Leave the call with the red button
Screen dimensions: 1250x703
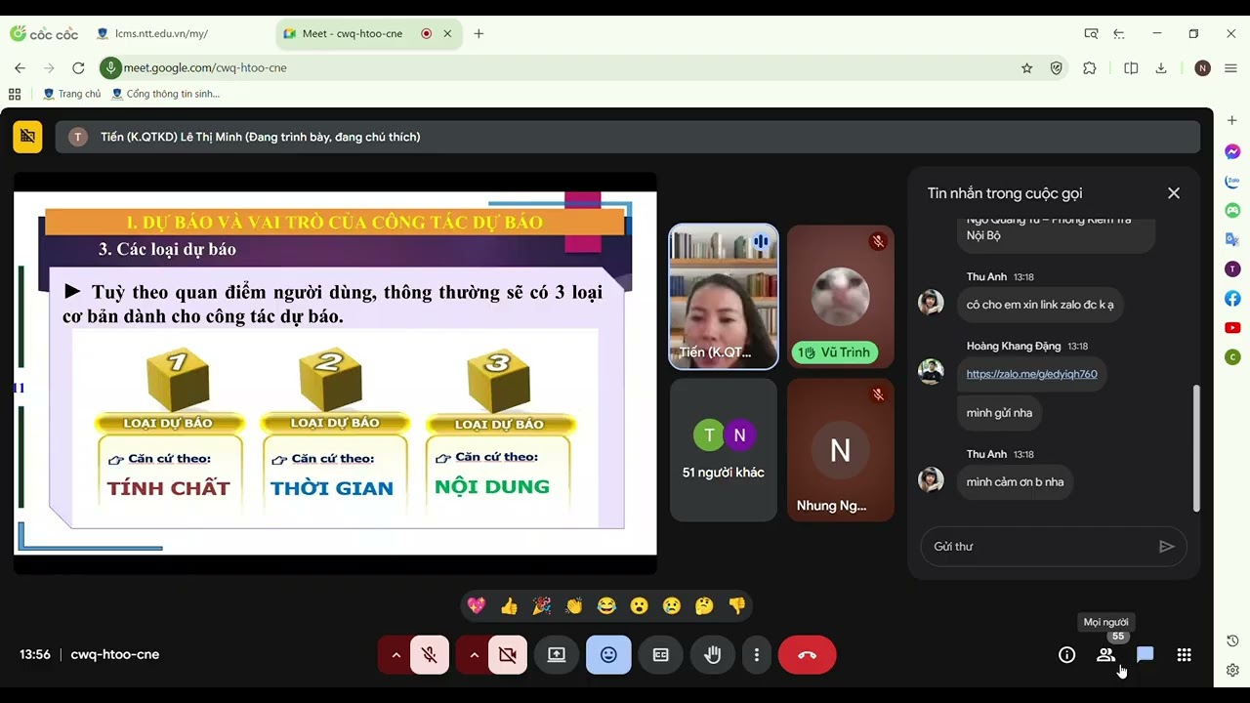(x=808, y=655)
